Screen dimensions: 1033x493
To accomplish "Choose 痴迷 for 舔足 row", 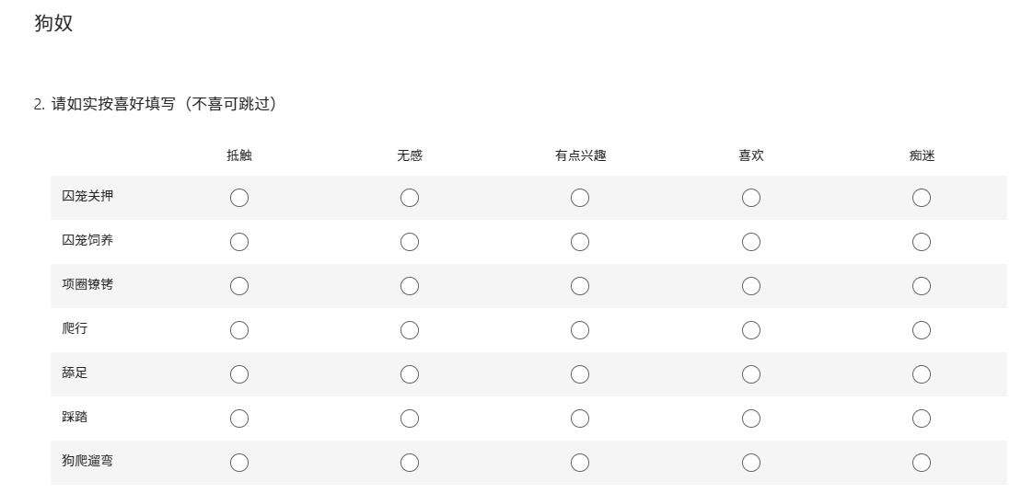I will tap(922, 374).
